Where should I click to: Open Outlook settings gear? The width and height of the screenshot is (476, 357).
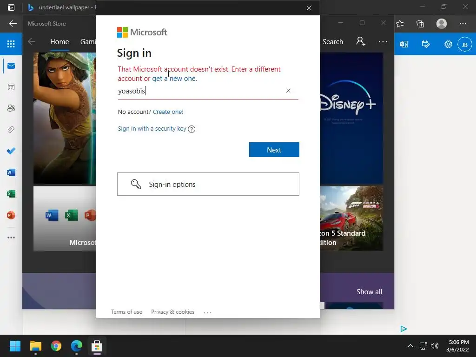point(448,44)
